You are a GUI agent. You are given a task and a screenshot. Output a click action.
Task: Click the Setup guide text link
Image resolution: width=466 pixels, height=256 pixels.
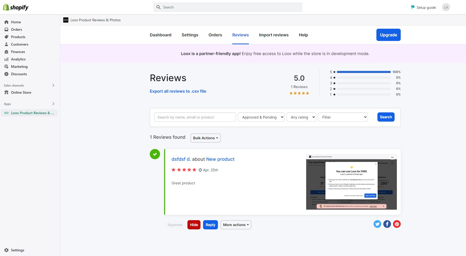click(x=426, y=7)
